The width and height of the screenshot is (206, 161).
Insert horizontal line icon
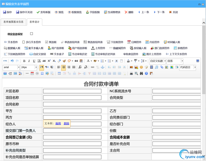[27, 74]
